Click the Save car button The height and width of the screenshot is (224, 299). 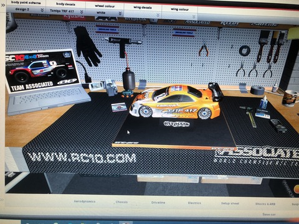tap(269, 214)
